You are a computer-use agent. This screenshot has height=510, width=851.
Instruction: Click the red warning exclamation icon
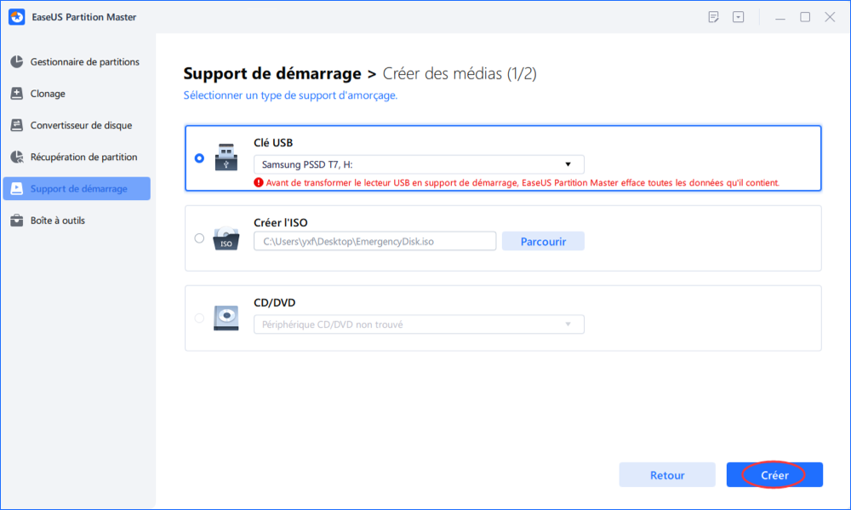pos(259,182)
